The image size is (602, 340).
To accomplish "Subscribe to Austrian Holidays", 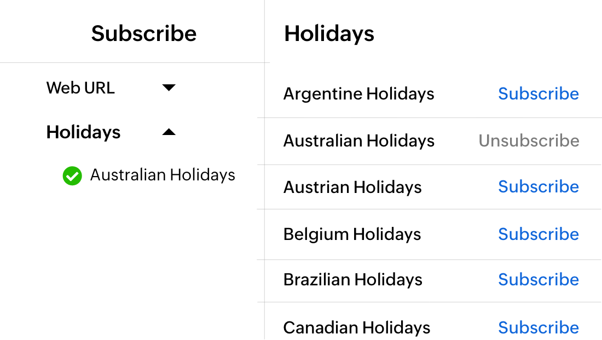I will [x=538, y=187].
